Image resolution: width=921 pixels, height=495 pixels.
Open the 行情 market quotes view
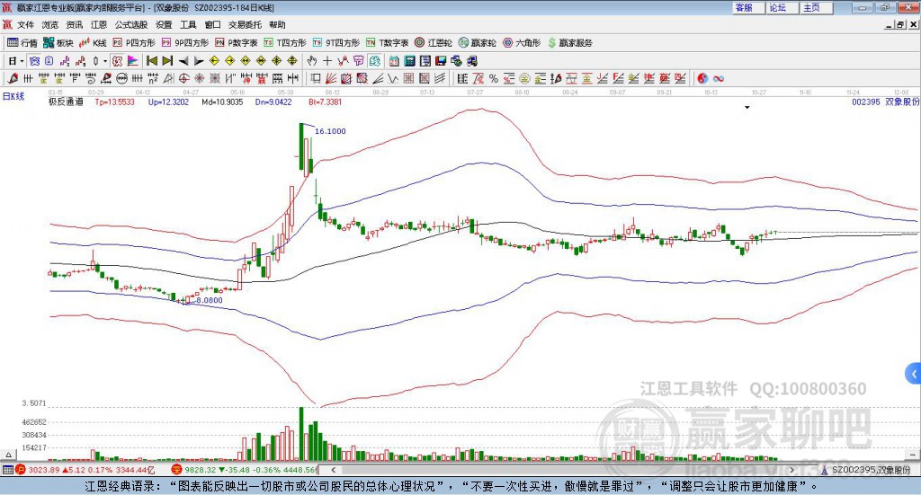click(22, 43)
